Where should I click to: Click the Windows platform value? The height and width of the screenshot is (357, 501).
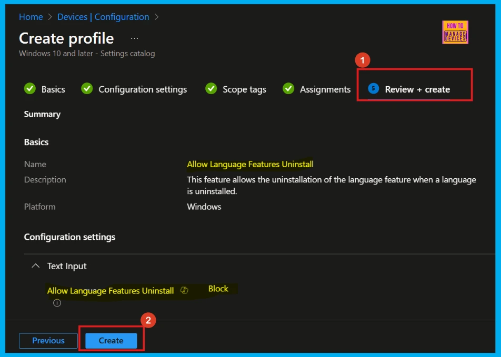(x=204, y=207)
